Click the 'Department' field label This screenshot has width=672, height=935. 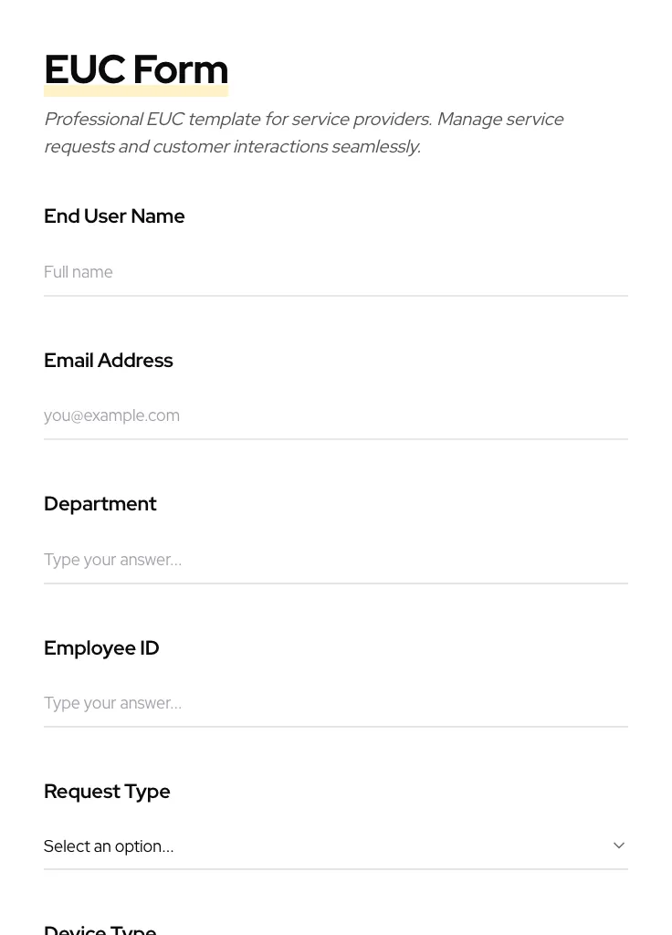[100, 504]
